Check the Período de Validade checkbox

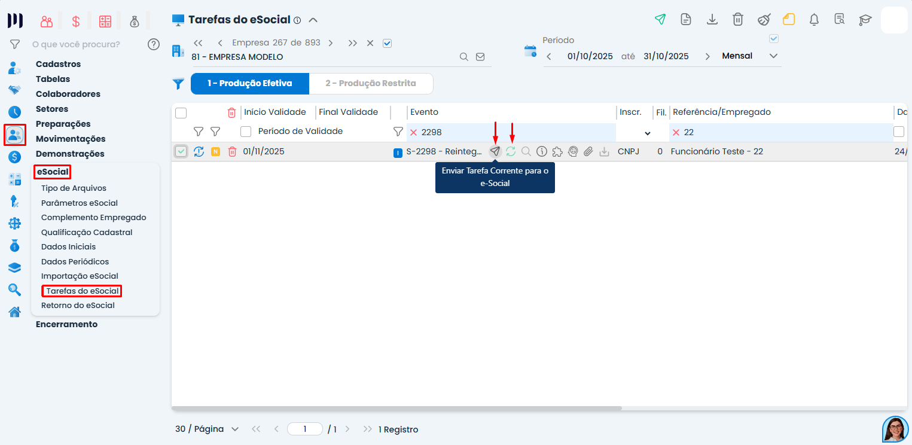246,131
